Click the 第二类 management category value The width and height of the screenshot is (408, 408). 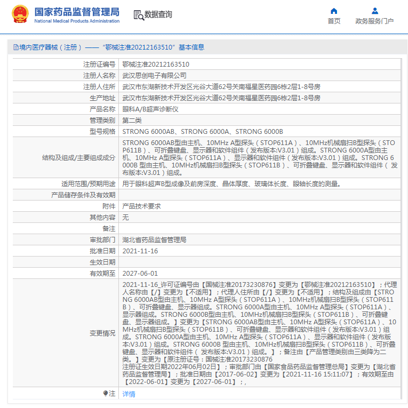click(132, 120)
